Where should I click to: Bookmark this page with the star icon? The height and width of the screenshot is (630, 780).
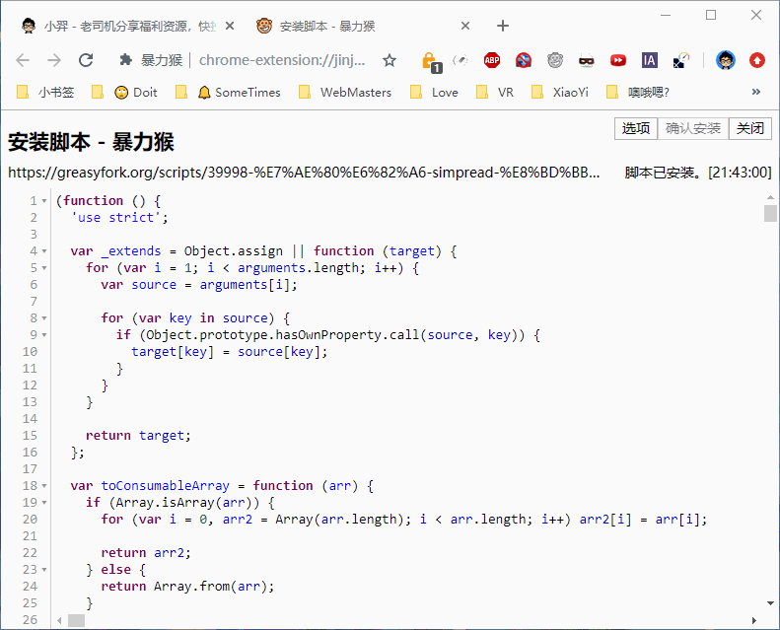(x=390, y=60)
